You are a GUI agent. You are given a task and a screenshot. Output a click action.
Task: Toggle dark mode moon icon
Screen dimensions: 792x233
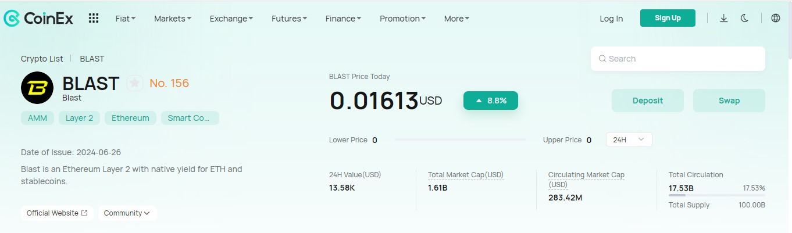(x=744, y=18)
